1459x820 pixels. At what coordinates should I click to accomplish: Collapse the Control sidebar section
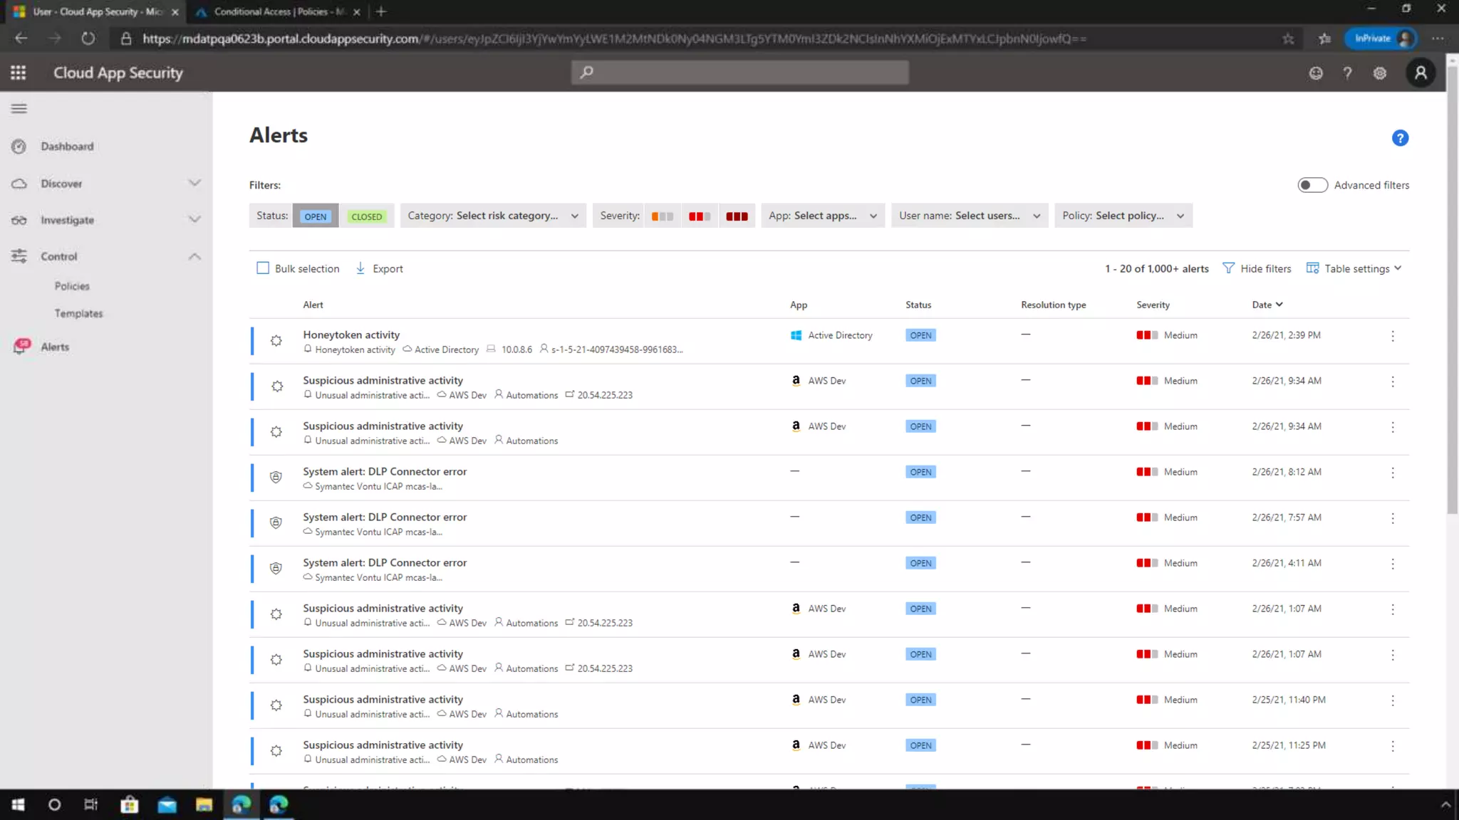point(194,256)
